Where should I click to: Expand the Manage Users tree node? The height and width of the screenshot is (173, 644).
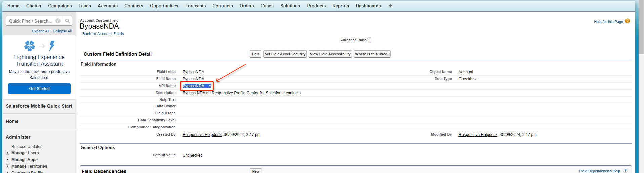[7, 153]
